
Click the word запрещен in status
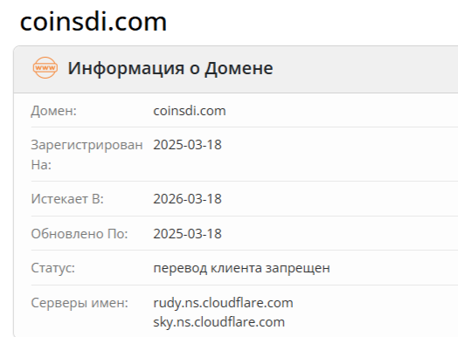point(298,268)
